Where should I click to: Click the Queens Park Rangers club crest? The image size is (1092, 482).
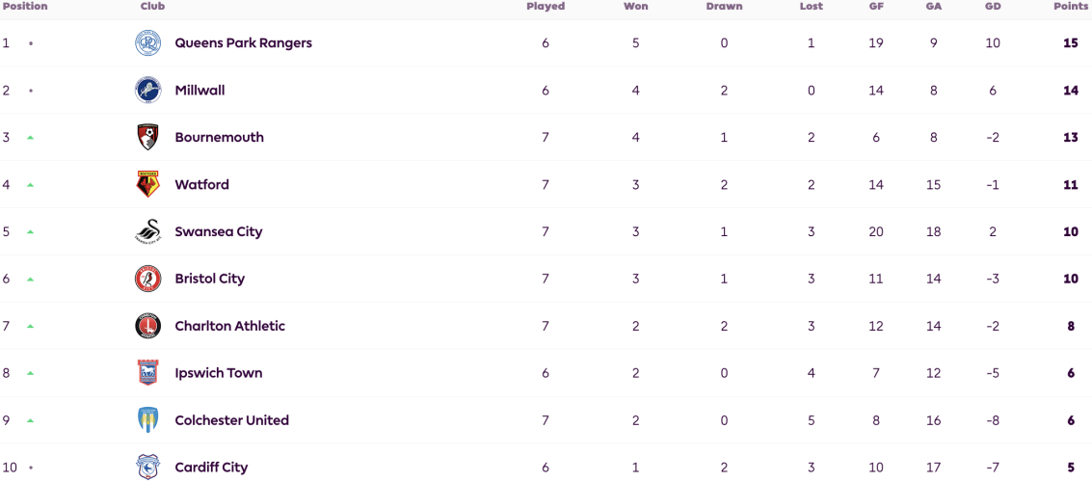147,43
